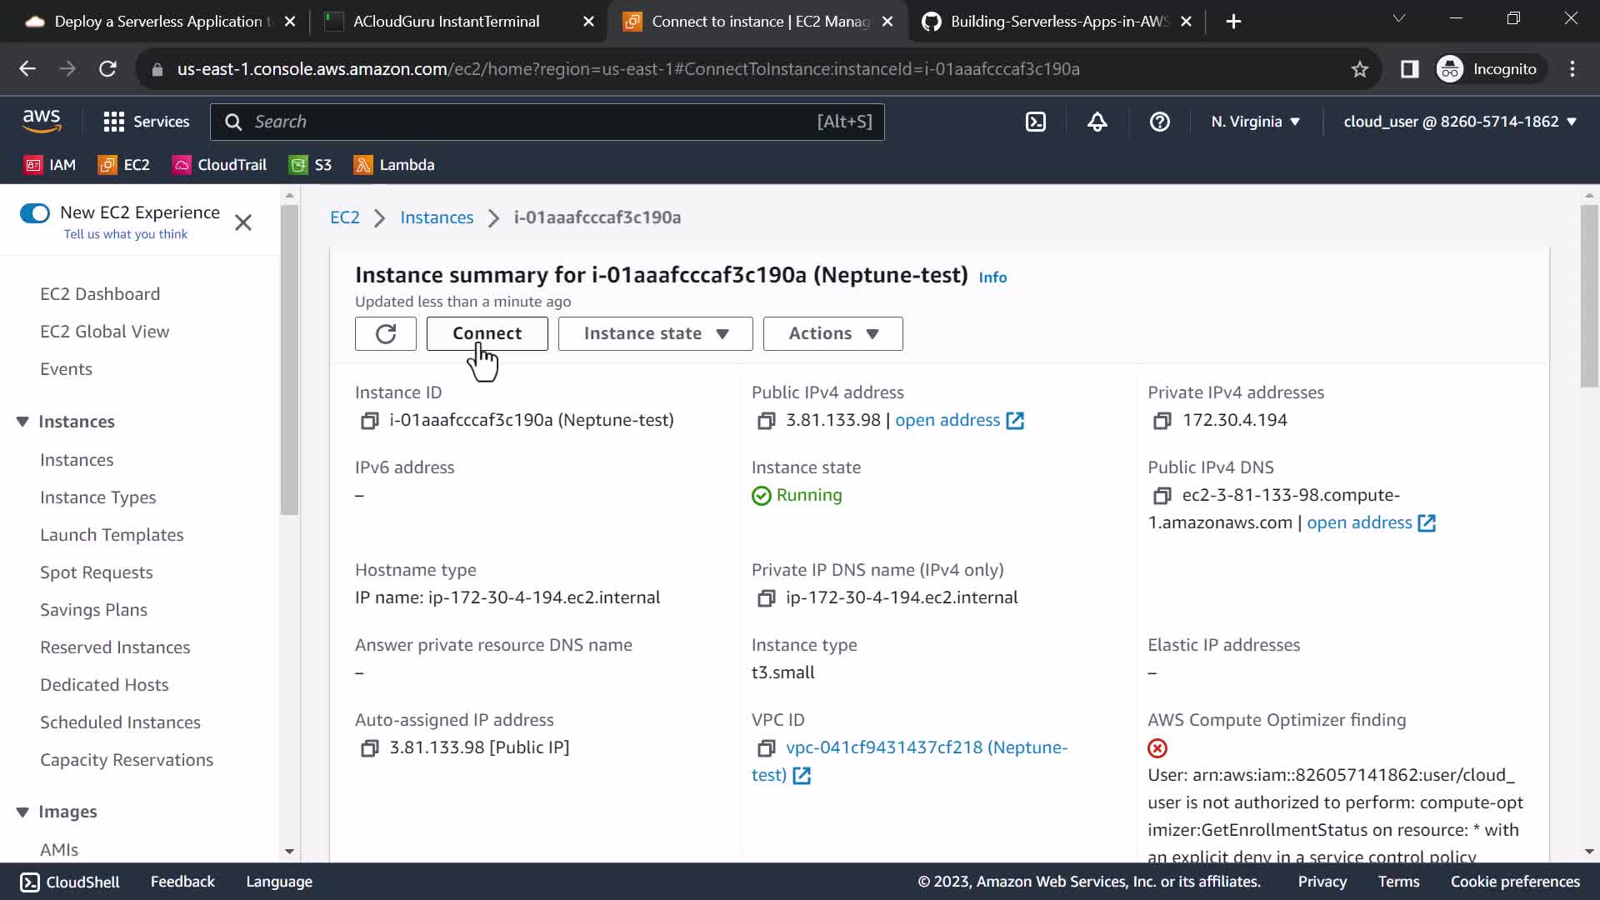The height and width of the screenshot is (900, 1600).
Task: Open Launch Templates in the sidebar
Action: pyautogui.click(x=112, y=535)
